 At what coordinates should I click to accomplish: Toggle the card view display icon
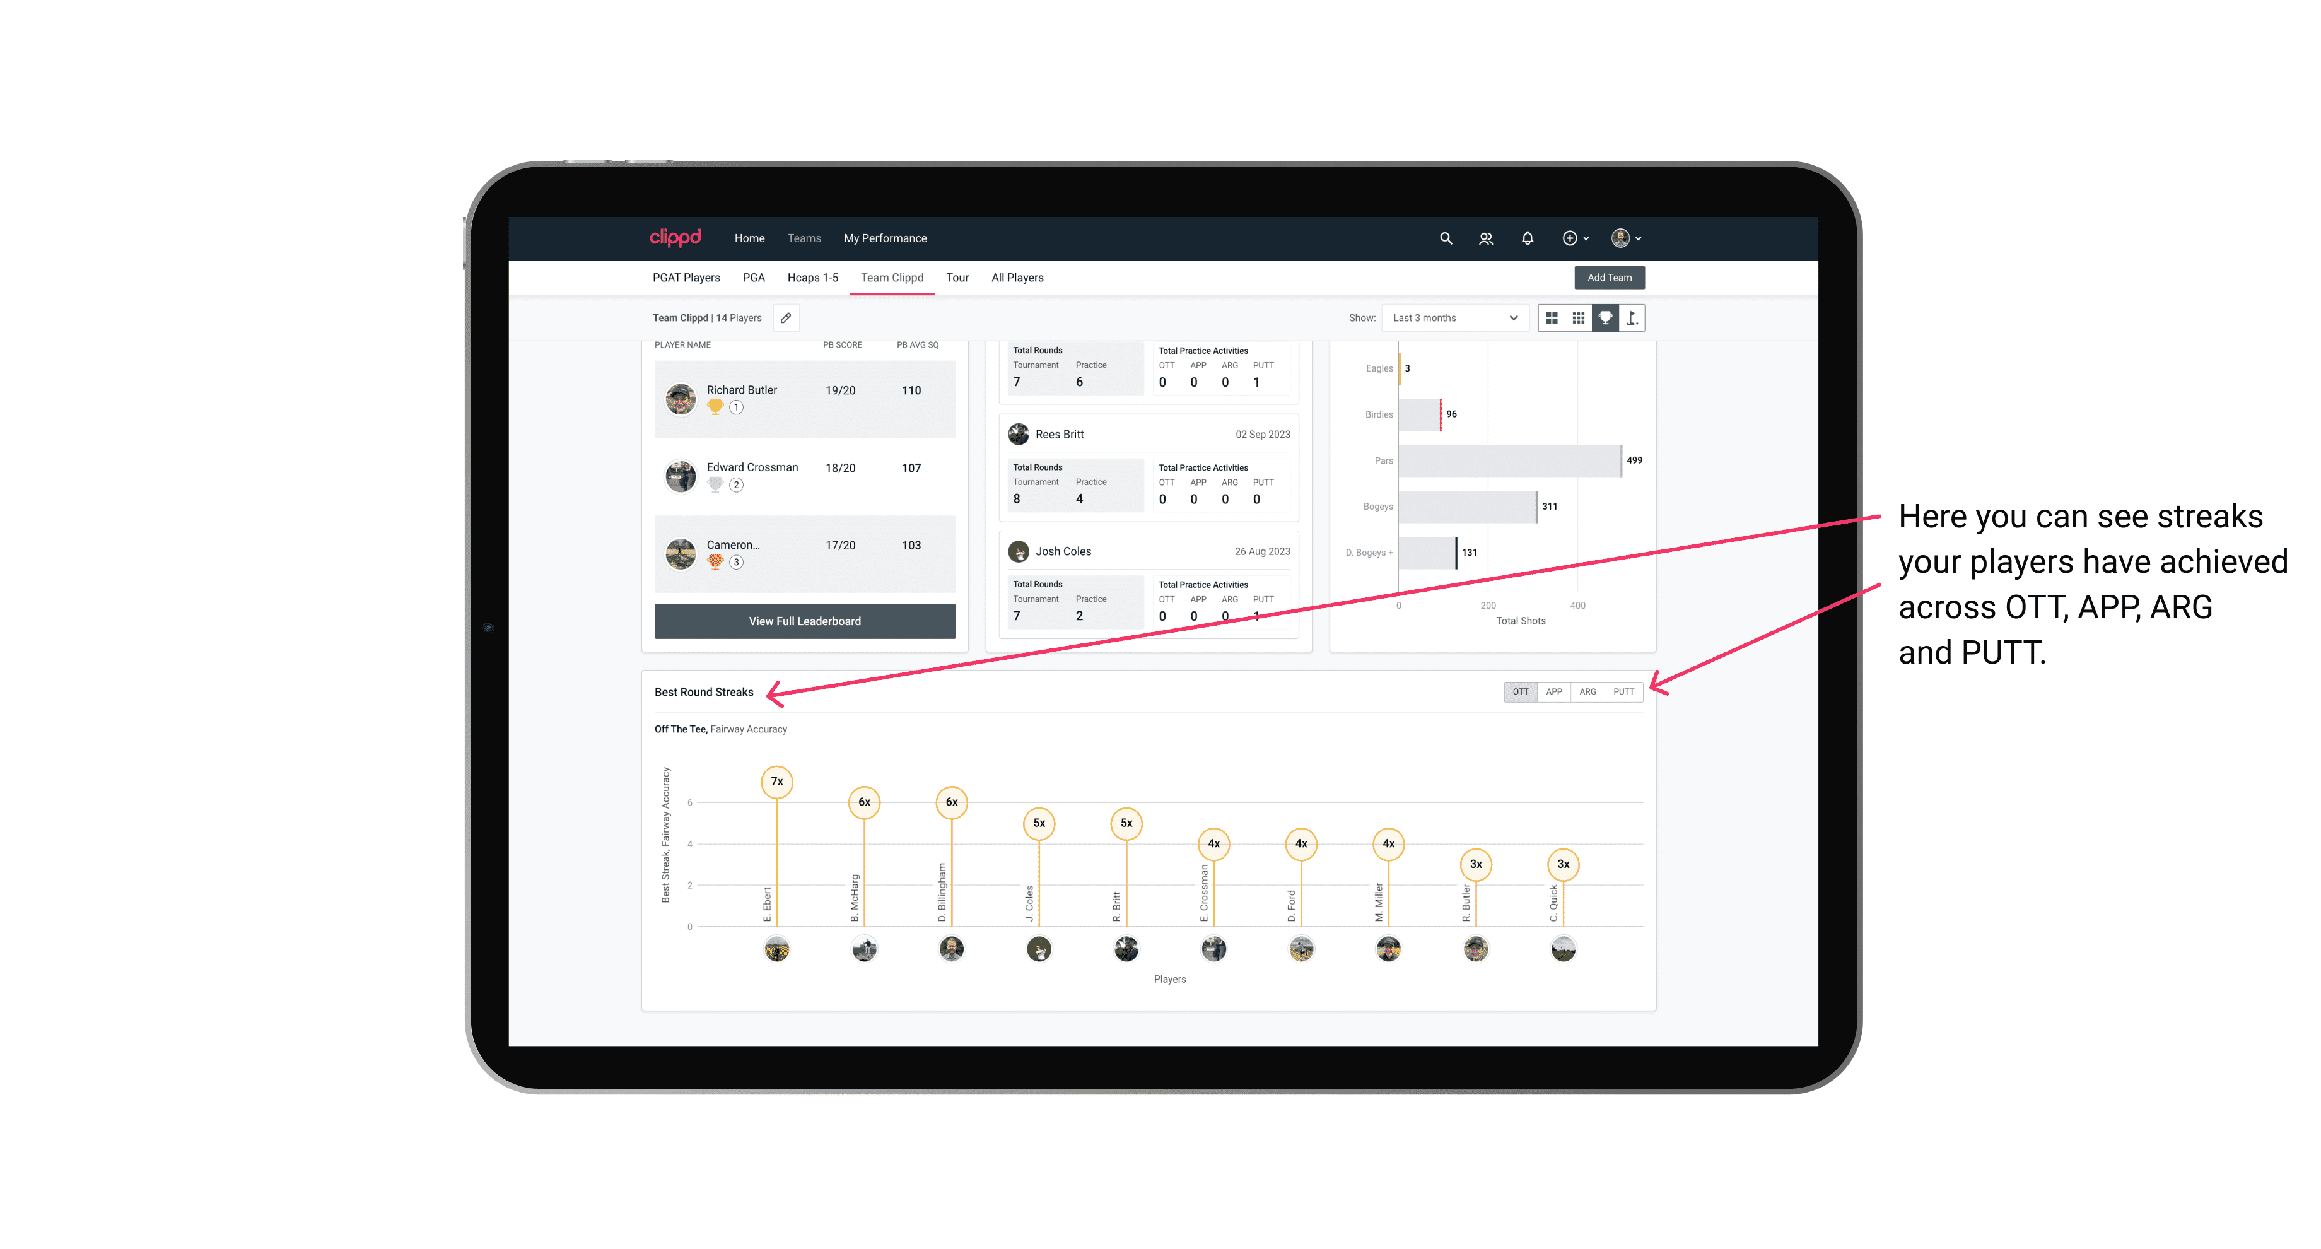tap(1552, 319)
